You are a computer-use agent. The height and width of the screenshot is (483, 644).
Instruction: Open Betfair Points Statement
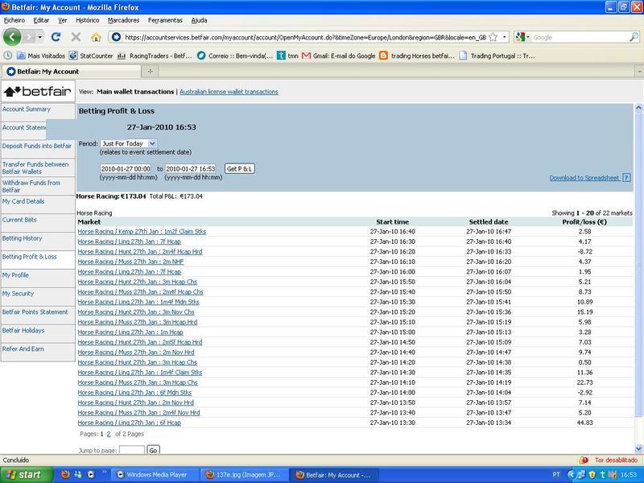tap(35, 312)
